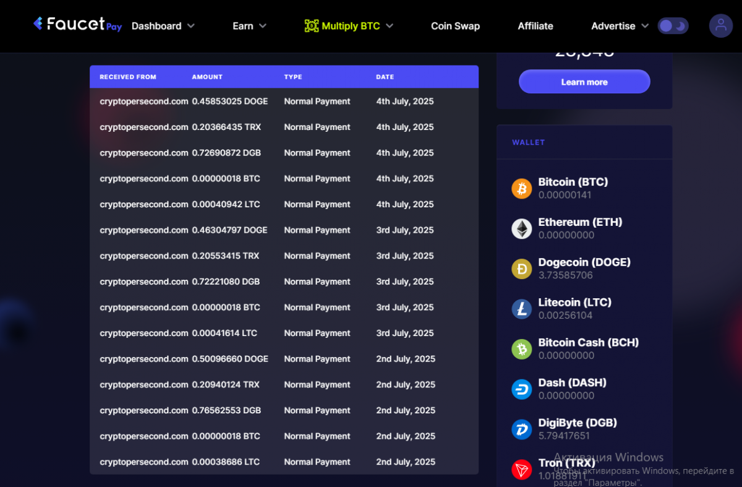742x487 pixels.
Task: Click 2nd July, 2025 in 0.50096660 DOGE row
Action: tap(406, 359)
